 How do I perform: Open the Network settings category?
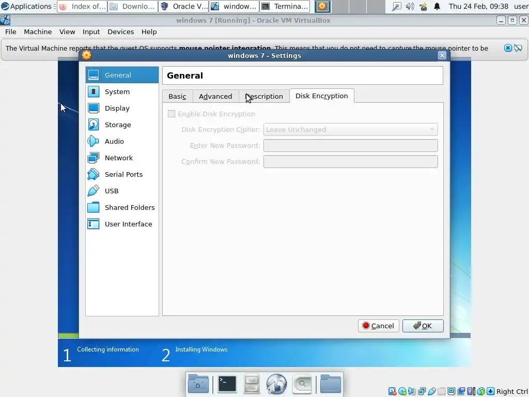coord(122,158)
